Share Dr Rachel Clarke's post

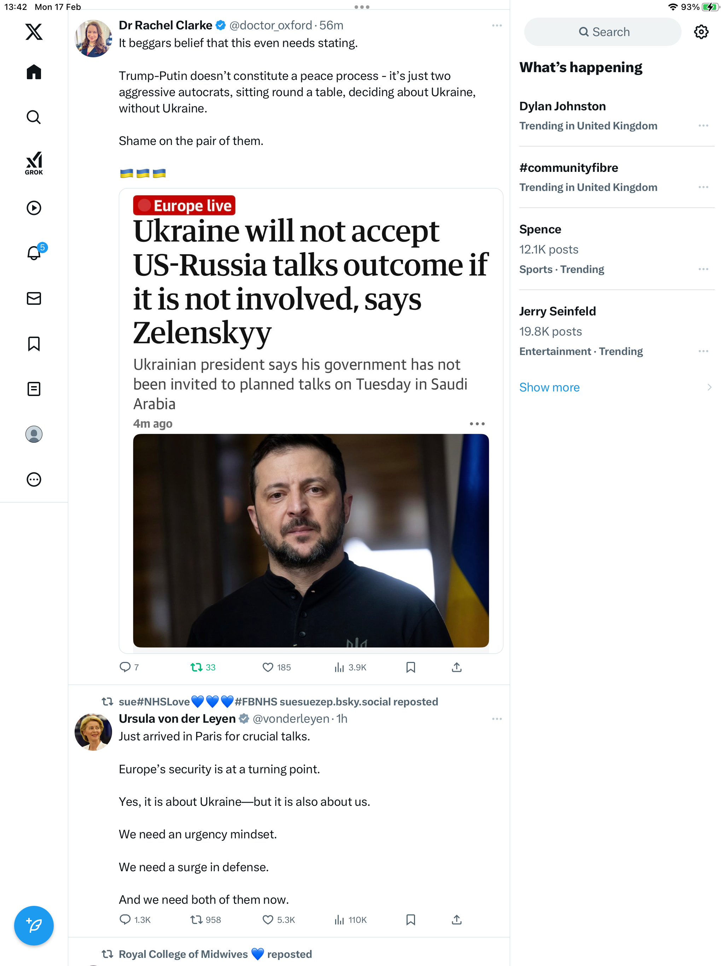pos(456,667)
